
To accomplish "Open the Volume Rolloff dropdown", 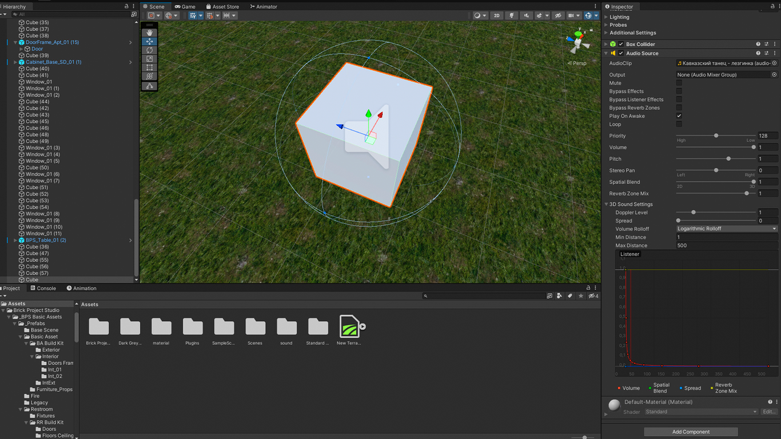I will [726, 229].
